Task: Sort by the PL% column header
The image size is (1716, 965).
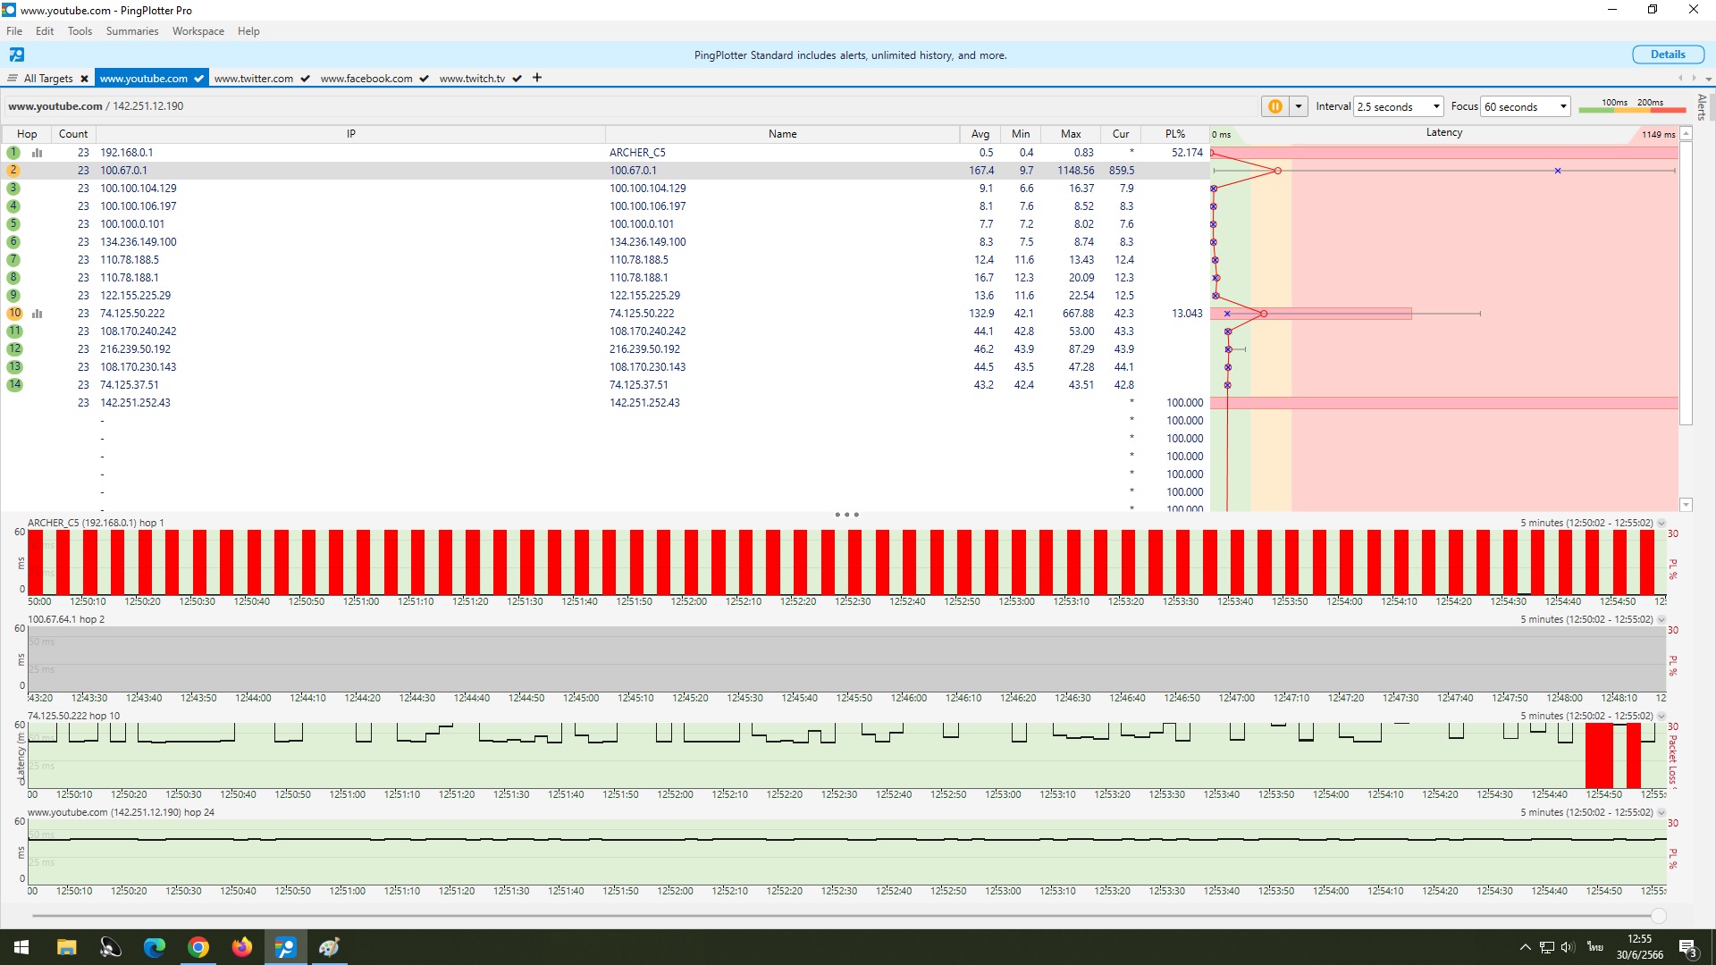Action: [1174, 134]
